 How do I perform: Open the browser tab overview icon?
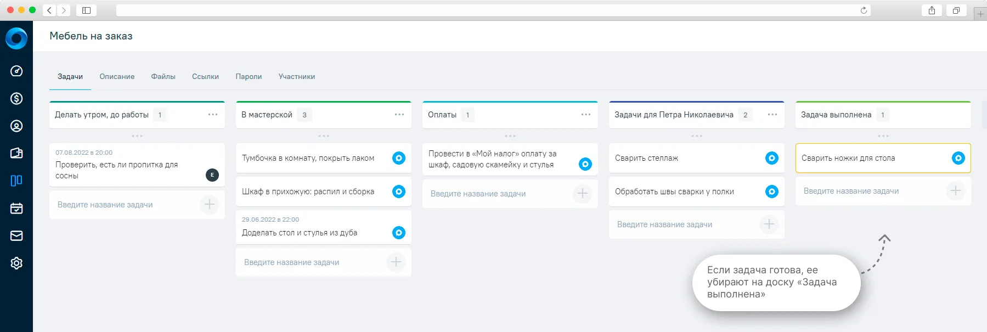click(956, 10)
